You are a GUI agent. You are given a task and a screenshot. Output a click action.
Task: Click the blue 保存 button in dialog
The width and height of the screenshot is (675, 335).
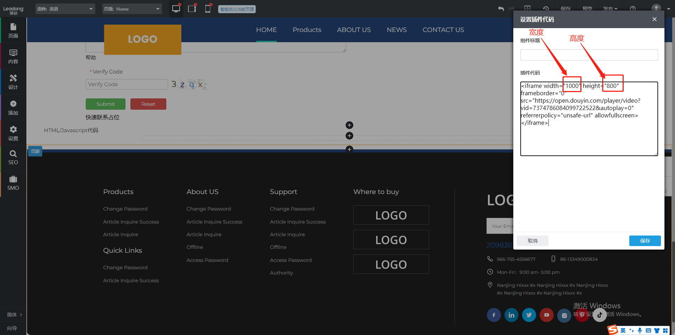[x=645, y=241]
